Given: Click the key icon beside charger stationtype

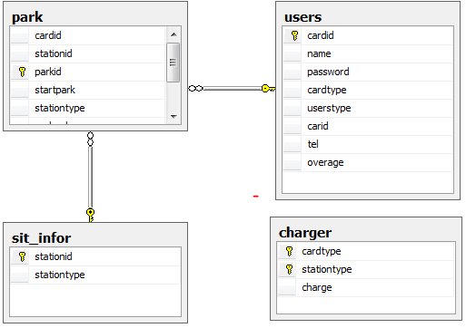Looking at the screenshot, I should coord(290,269).
